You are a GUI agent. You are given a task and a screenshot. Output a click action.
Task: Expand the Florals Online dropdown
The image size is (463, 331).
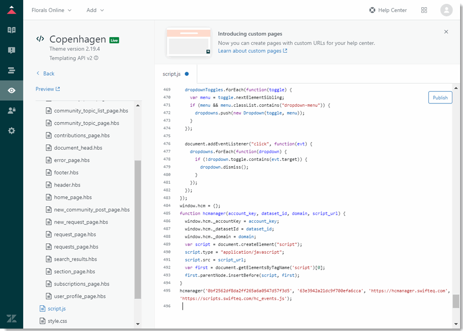[51, 10]
